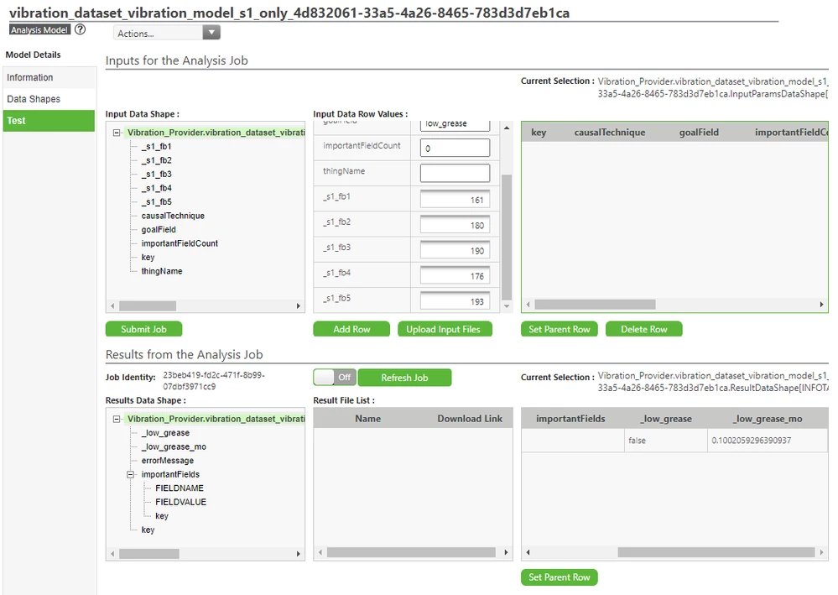Viewport: 838px width, 595px height.
Task: Click Add Row under Input Data Row Values
Action: (x=351, y=329)
